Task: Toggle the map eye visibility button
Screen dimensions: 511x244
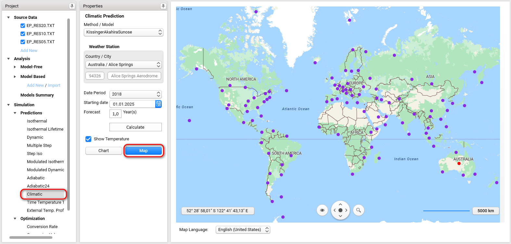Action: pos(322,210)
